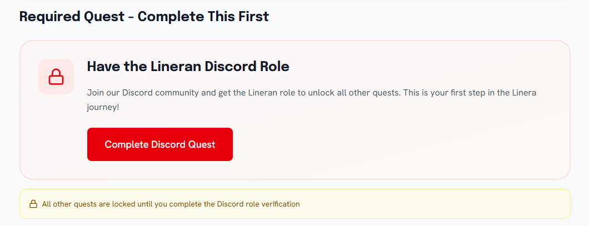The height and width of the screenshot is (226, 589).
Task: Click the word 'Lineran' in the quest title
Action: (177, 67)
